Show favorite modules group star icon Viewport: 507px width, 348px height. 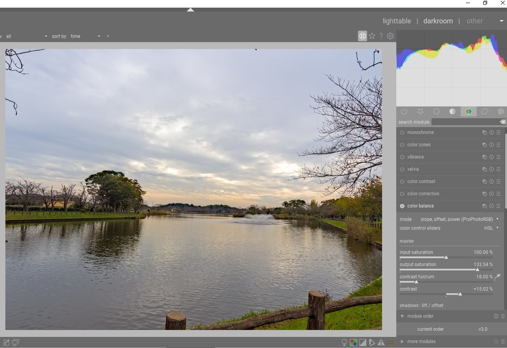coord(420,111)
